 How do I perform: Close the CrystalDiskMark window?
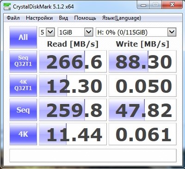[x=172, y=5]
